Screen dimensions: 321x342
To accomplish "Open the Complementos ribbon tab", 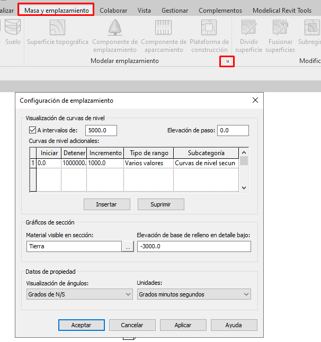I will click(220, 11).
